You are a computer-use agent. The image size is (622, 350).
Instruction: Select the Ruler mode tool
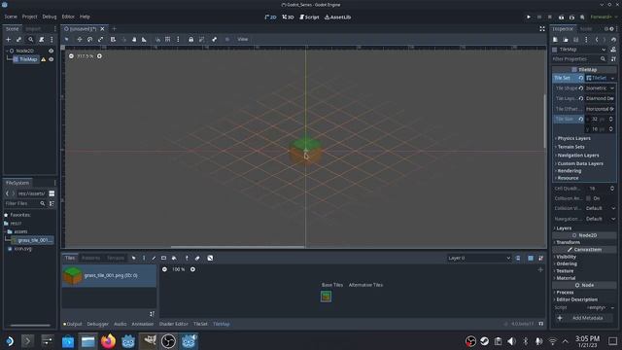point(144,39)
